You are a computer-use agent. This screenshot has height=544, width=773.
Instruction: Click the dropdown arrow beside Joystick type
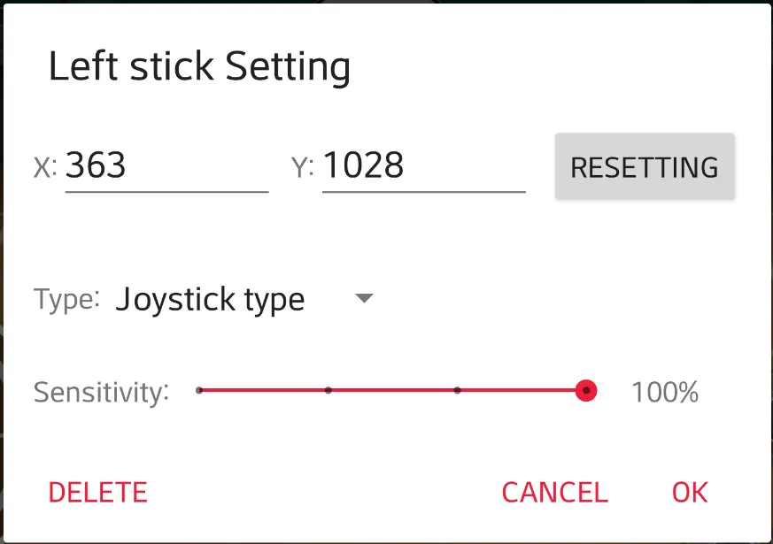tap(364, 299)
